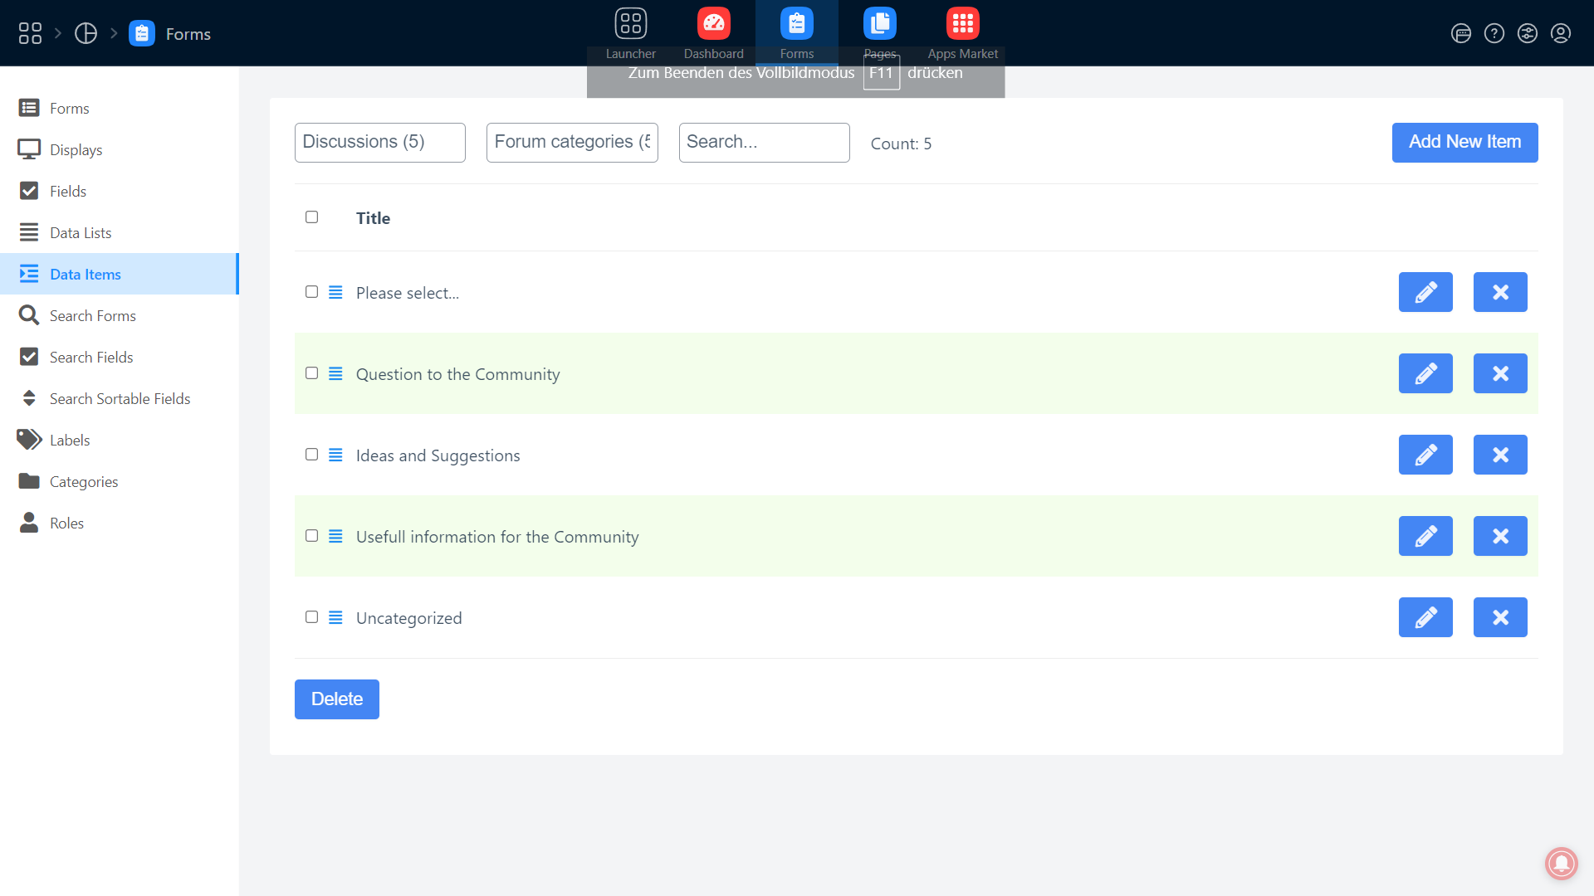Toggle the select-all checkbox beside Title

tap(311, 217)
